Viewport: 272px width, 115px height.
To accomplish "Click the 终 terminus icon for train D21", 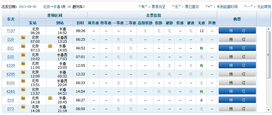I will point(50,46).
